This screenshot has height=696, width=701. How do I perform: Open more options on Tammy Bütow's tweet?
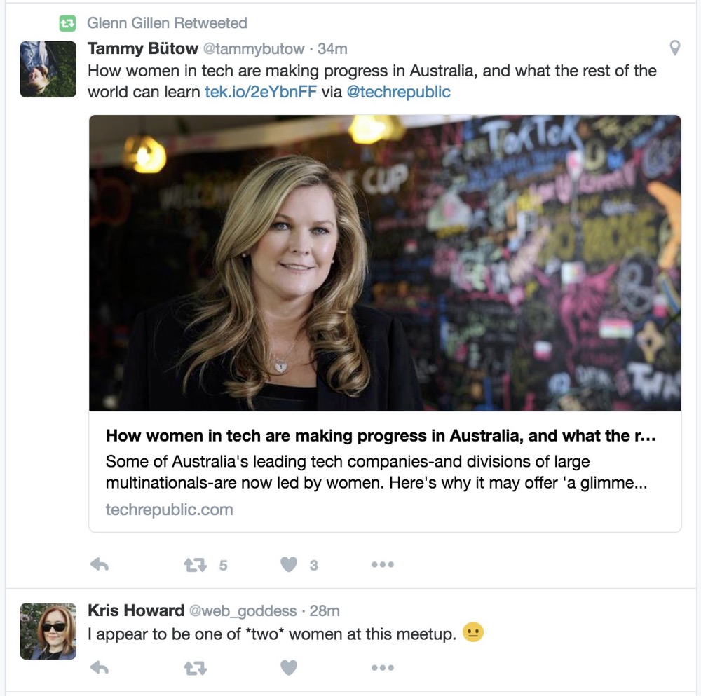(x=382, y=564)
